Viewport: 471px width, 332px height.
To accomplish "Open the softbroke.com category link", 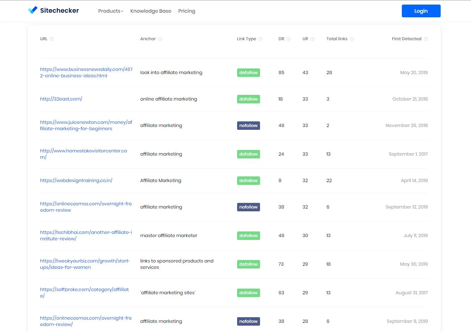I will [84, 292].
